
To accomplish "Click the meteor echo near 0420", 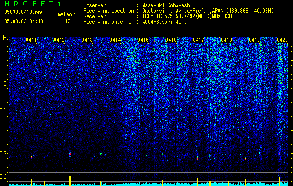I will coord(280,153).
